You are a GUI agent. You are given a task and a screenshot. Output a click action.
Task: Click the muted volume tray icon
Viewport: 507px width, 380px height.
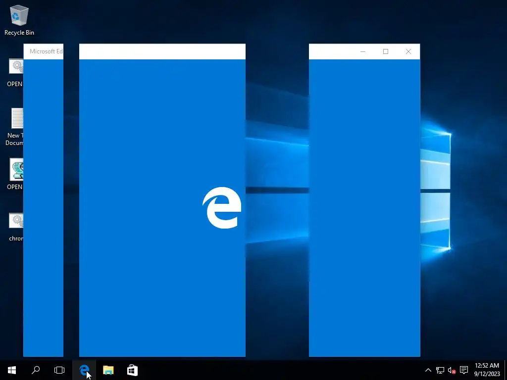pyautogui.click(x=452, y=370)
